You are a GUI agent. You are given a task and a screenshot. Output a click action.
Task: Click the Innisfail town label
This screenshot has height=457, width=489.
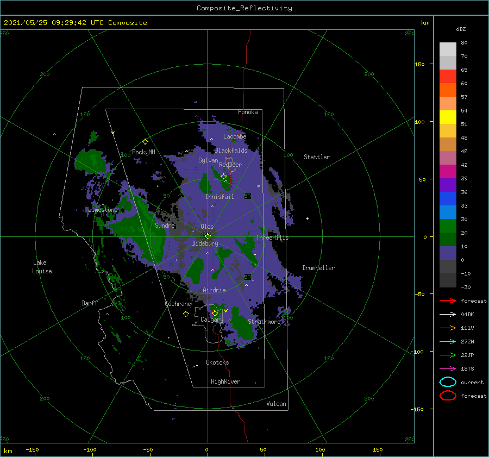tap(220, 197)
